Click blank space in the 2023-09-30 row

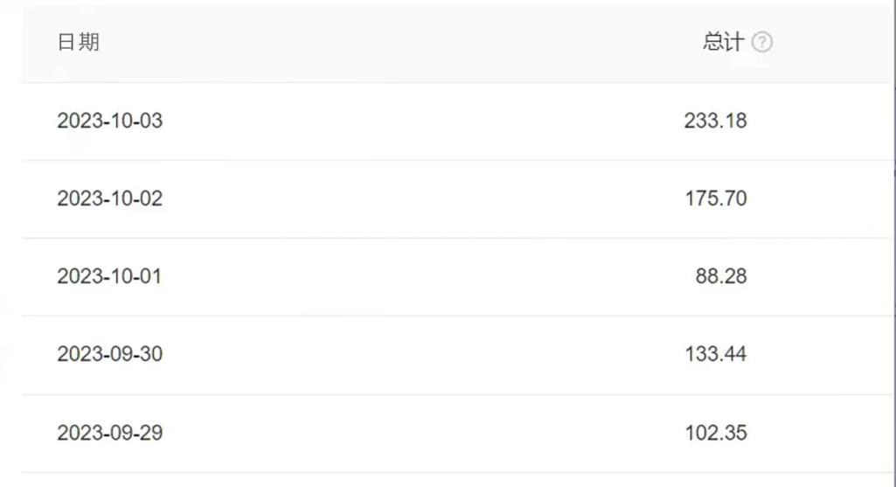423,355
